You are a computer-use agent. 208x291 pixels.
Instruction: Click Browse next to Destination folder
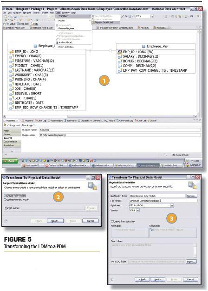click(x=192, y=196)
